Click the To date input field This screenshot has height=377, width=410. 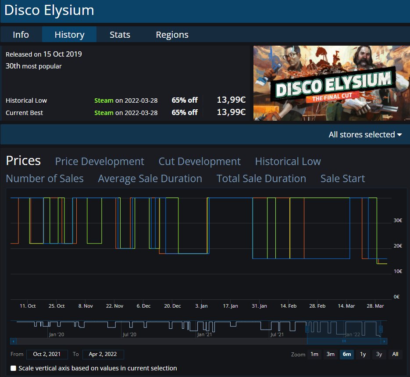click(x=103, y=354)
